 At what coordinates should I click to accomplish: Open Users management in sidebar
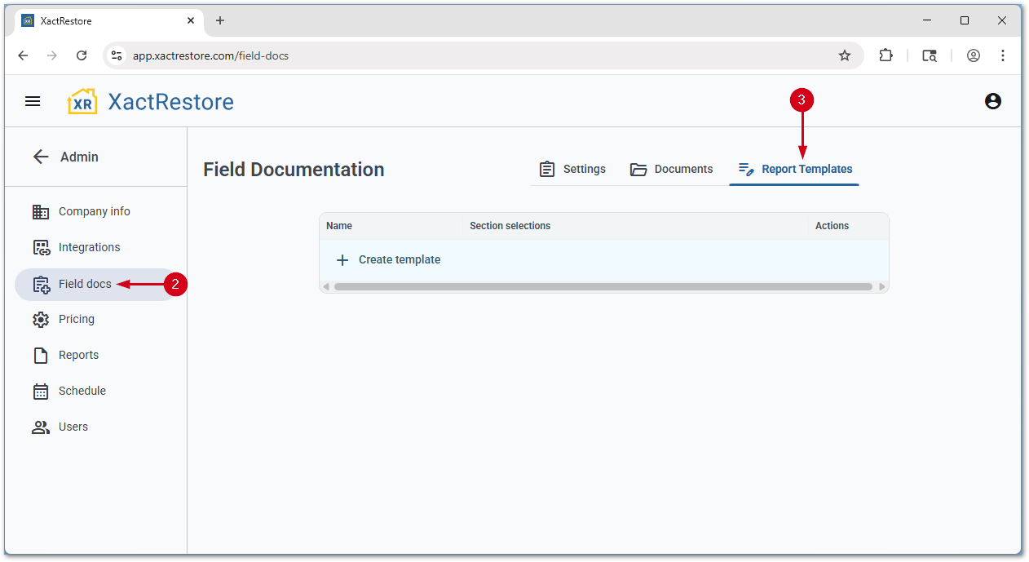73,427
